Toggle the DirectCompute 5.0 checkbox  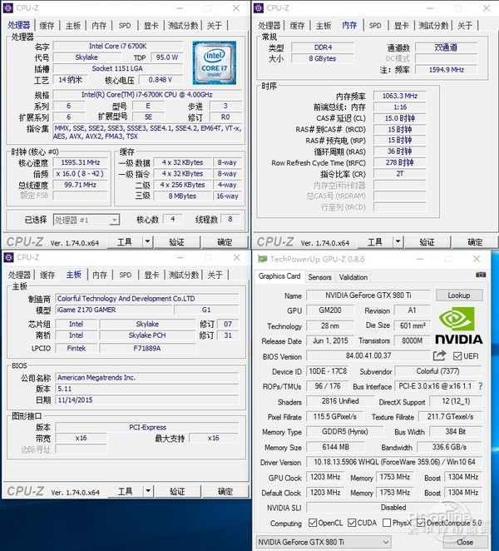[x=421, y=523]
